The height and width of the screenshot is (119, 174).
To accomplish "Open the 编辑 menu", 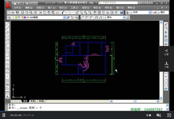I will tap(29, 8).
